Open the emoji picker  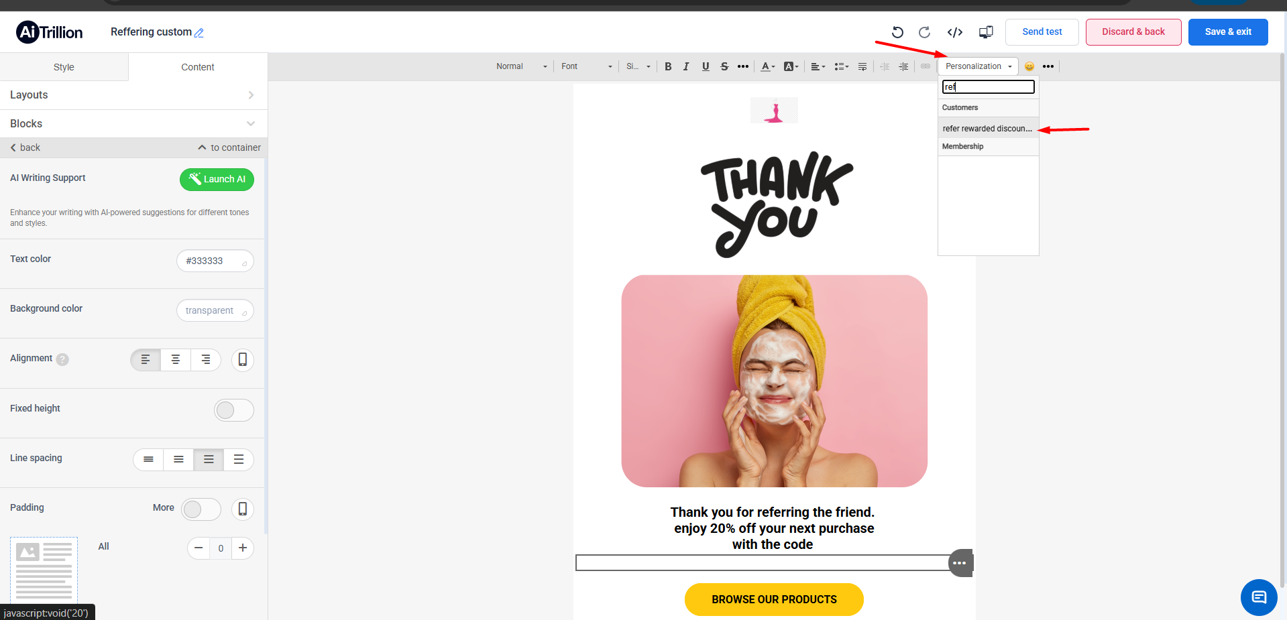click(x=1029, y=66)
